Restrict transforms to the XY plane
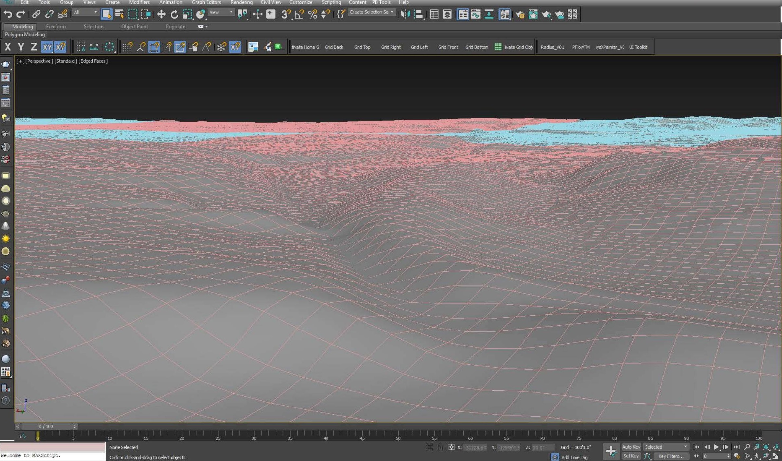Screen dimensions: 782x461 (47, 47)
